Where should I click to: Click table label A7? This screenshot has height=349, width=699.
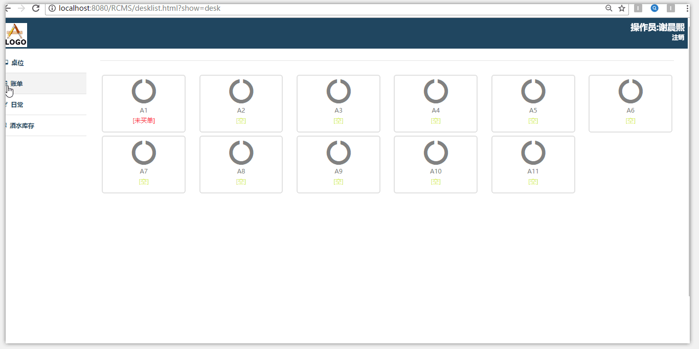pos(144,171)
